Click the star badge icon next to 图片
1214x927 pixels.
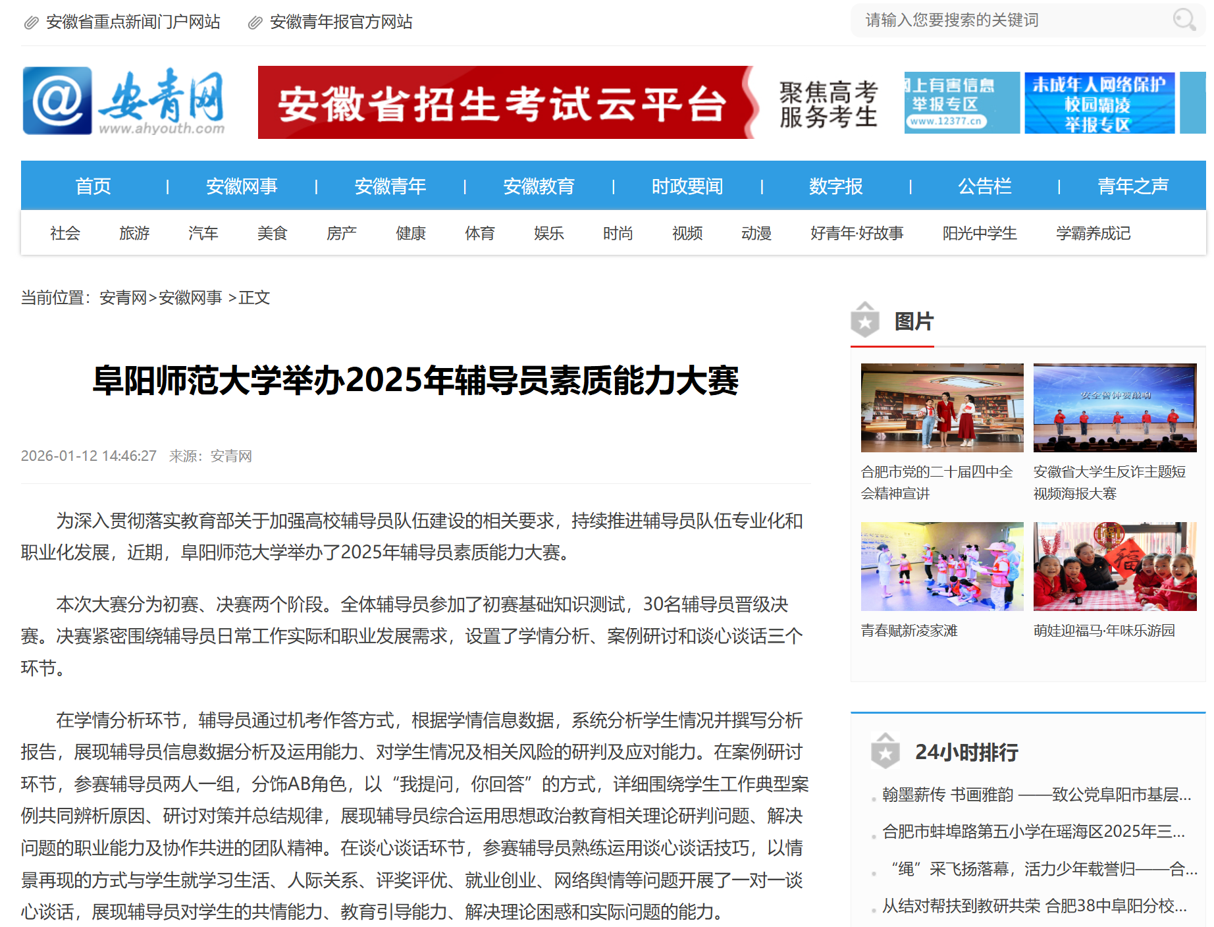point(865,321)
